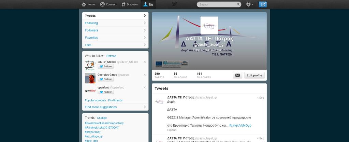Follow openfund
The height and width of the screenshot is (142, 349).
(x=106, y=92)
